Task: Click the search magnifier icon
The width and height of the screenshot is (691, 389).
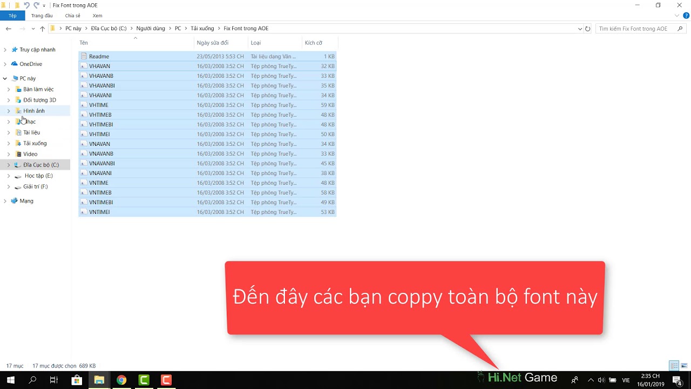Action: (x=680, y=29)
